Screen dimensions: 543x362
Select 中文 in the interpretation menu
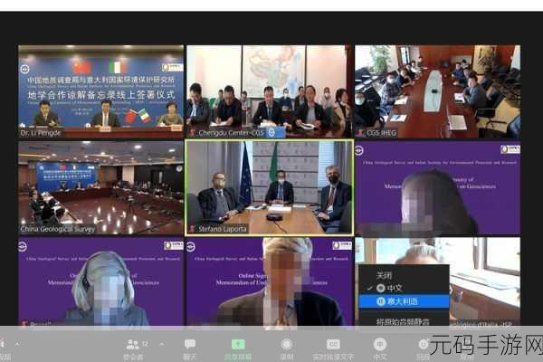[x=404, y=288]
